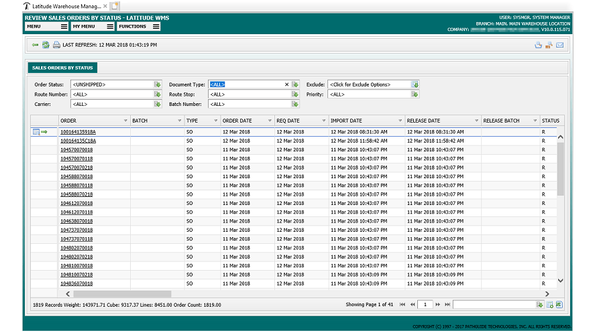Click the green back arrow icon
Screen dimensions: 597x335
pyautogui.click(x=35, y=45)
